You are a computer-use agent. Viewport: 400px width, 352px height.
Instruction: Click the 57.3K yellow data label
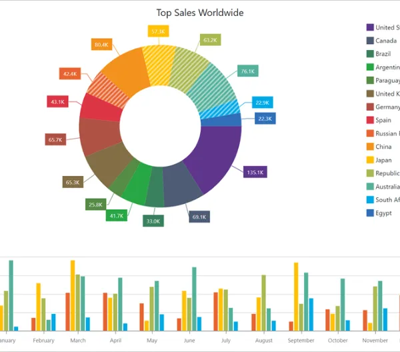click(158, 31)
